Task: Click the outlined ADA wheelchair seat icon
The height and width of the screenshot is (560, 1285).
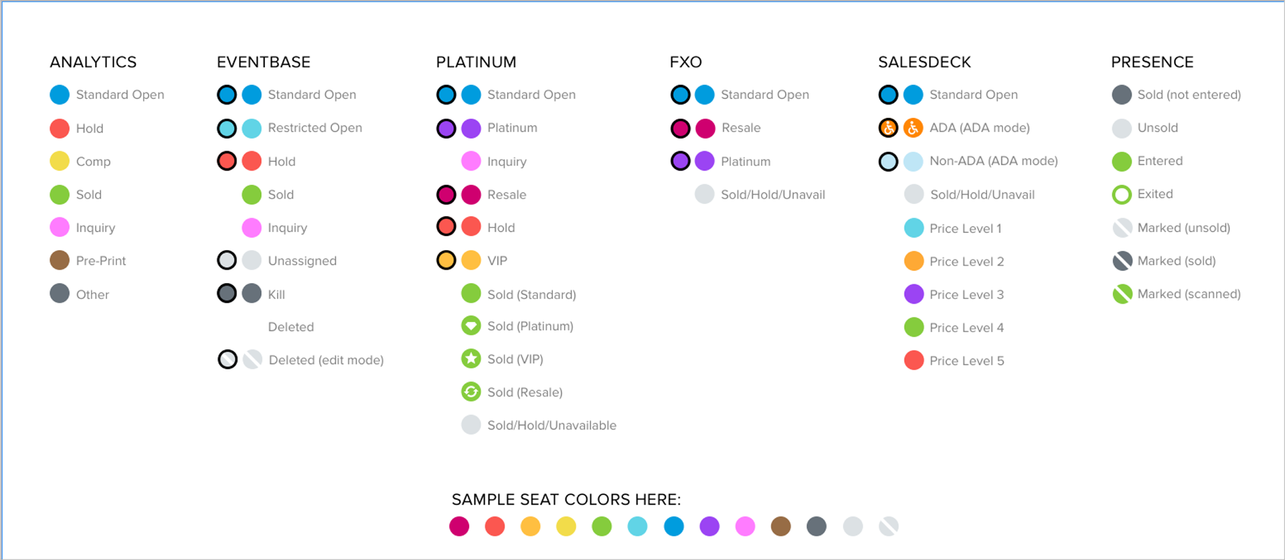Action: pos(888,128)
